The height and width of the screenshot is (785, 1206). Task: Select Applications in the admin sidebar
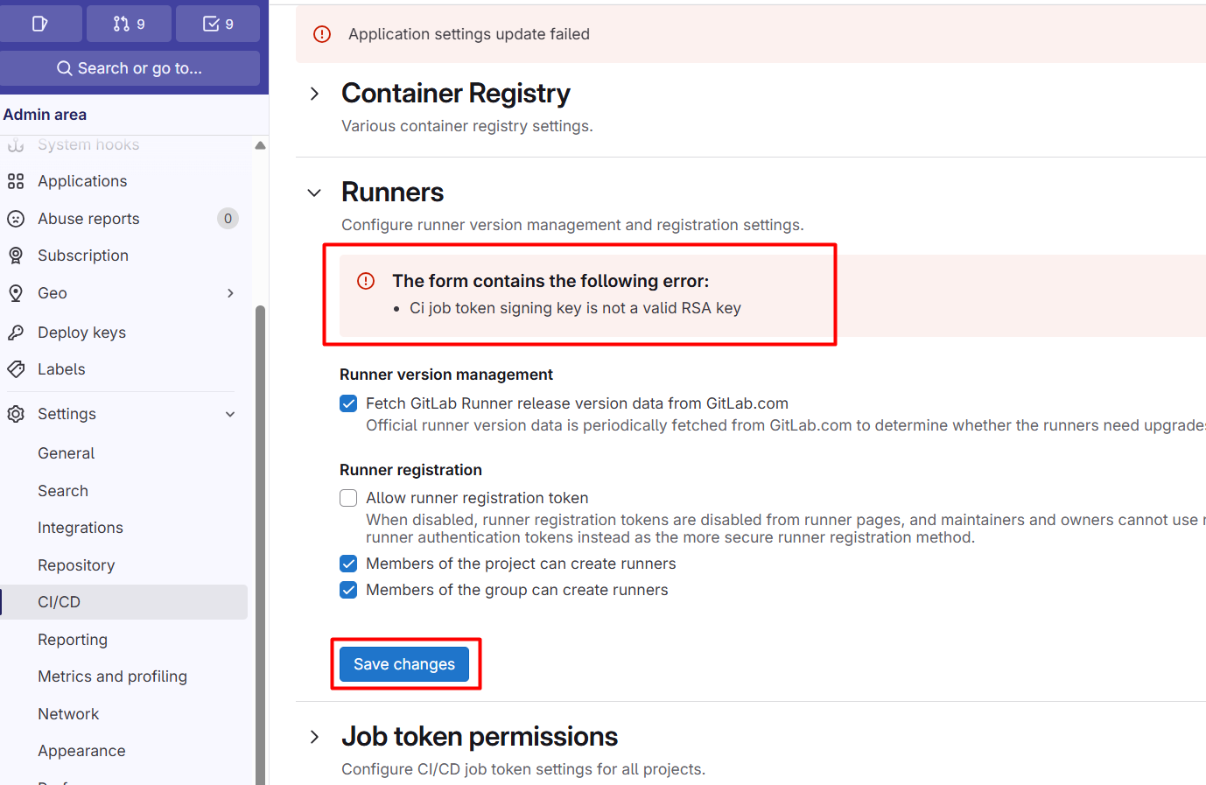tap(82, 181)
